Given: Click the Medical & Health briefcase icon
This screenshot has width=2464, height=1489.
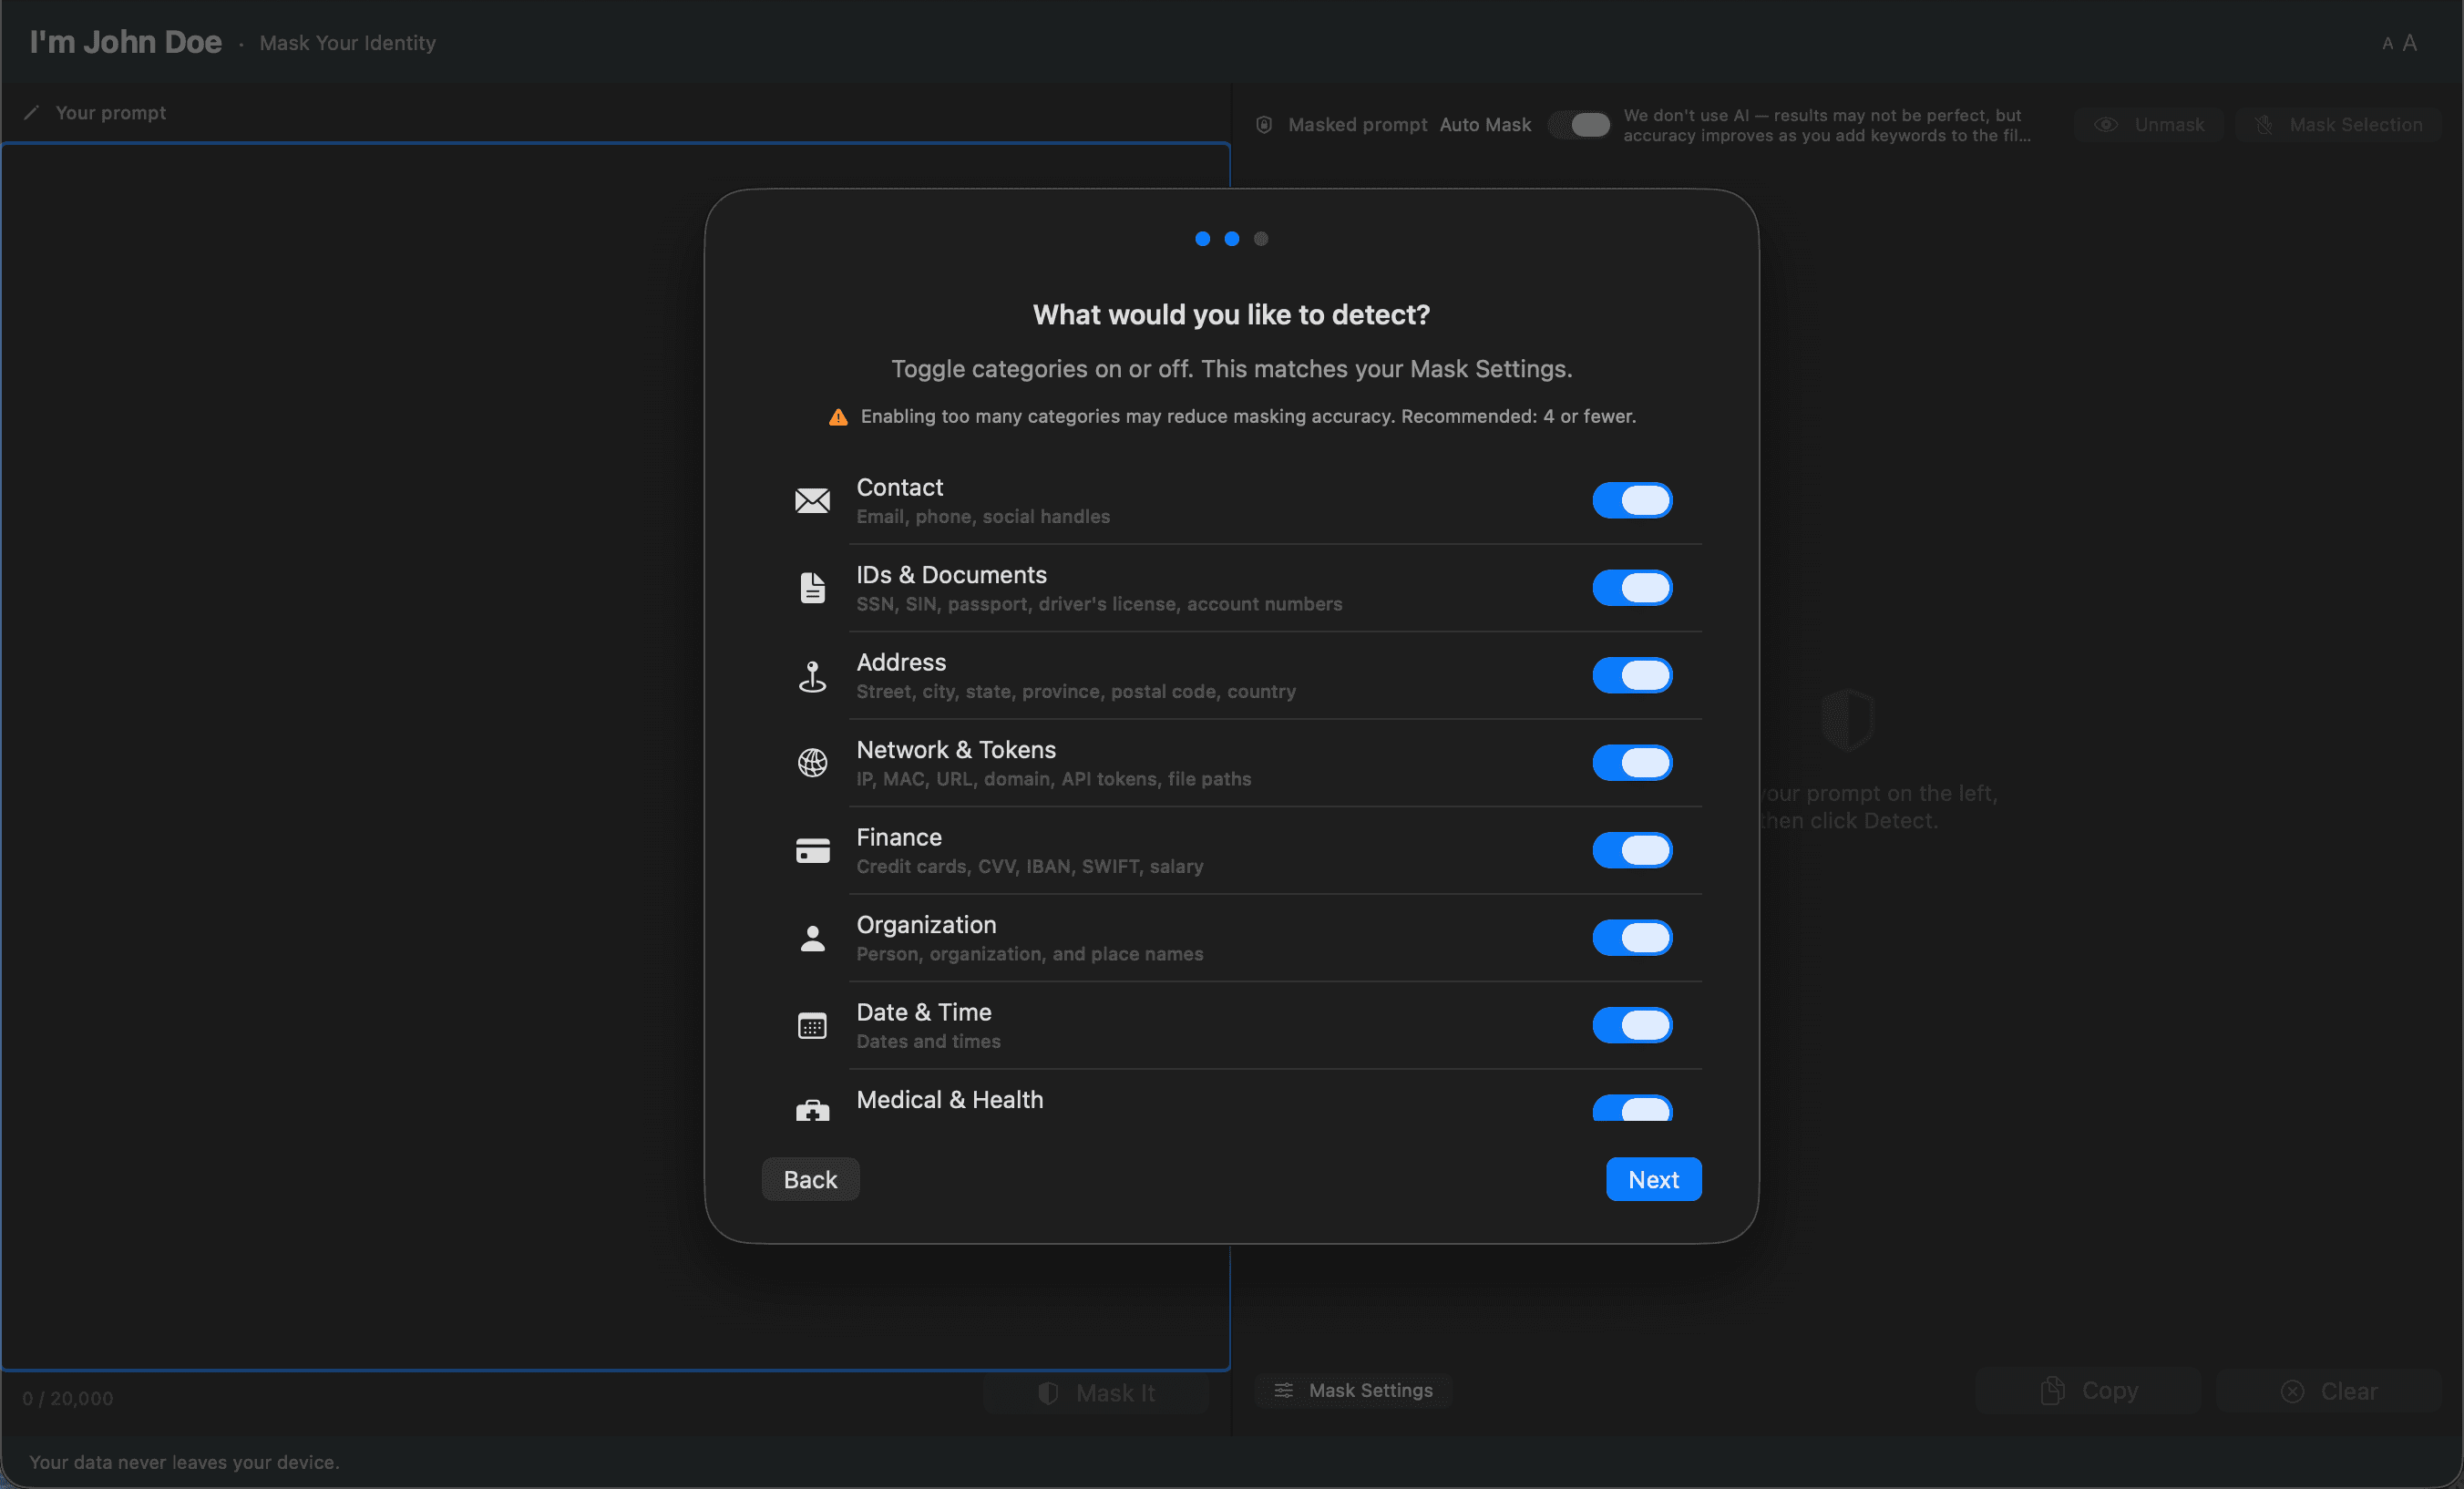Looking at the screenshot, I should 813,1110.
